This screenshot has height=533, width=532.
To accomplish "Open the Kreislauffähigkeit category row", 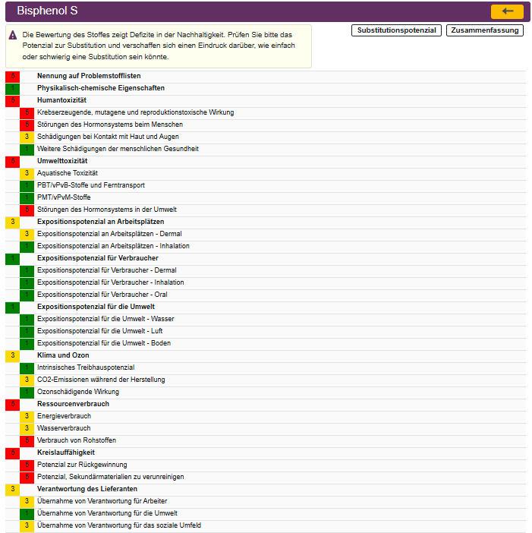I will coord(66,453).
